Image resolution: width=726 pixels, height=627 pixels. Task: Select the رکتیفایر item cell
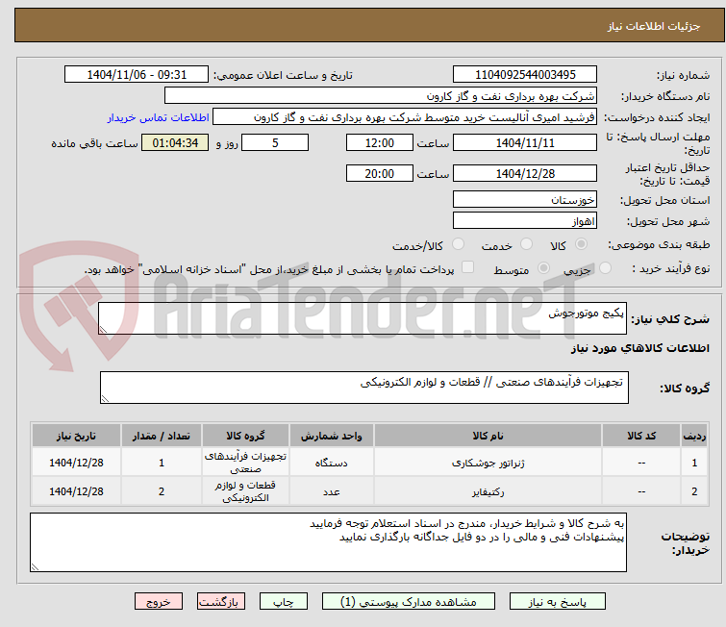[488, 491]
